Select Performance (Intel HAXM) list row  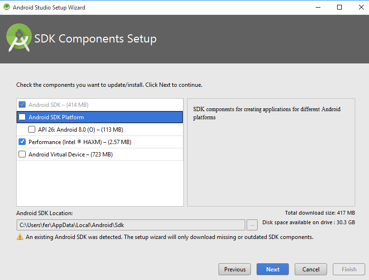click(x=100, y=142)
